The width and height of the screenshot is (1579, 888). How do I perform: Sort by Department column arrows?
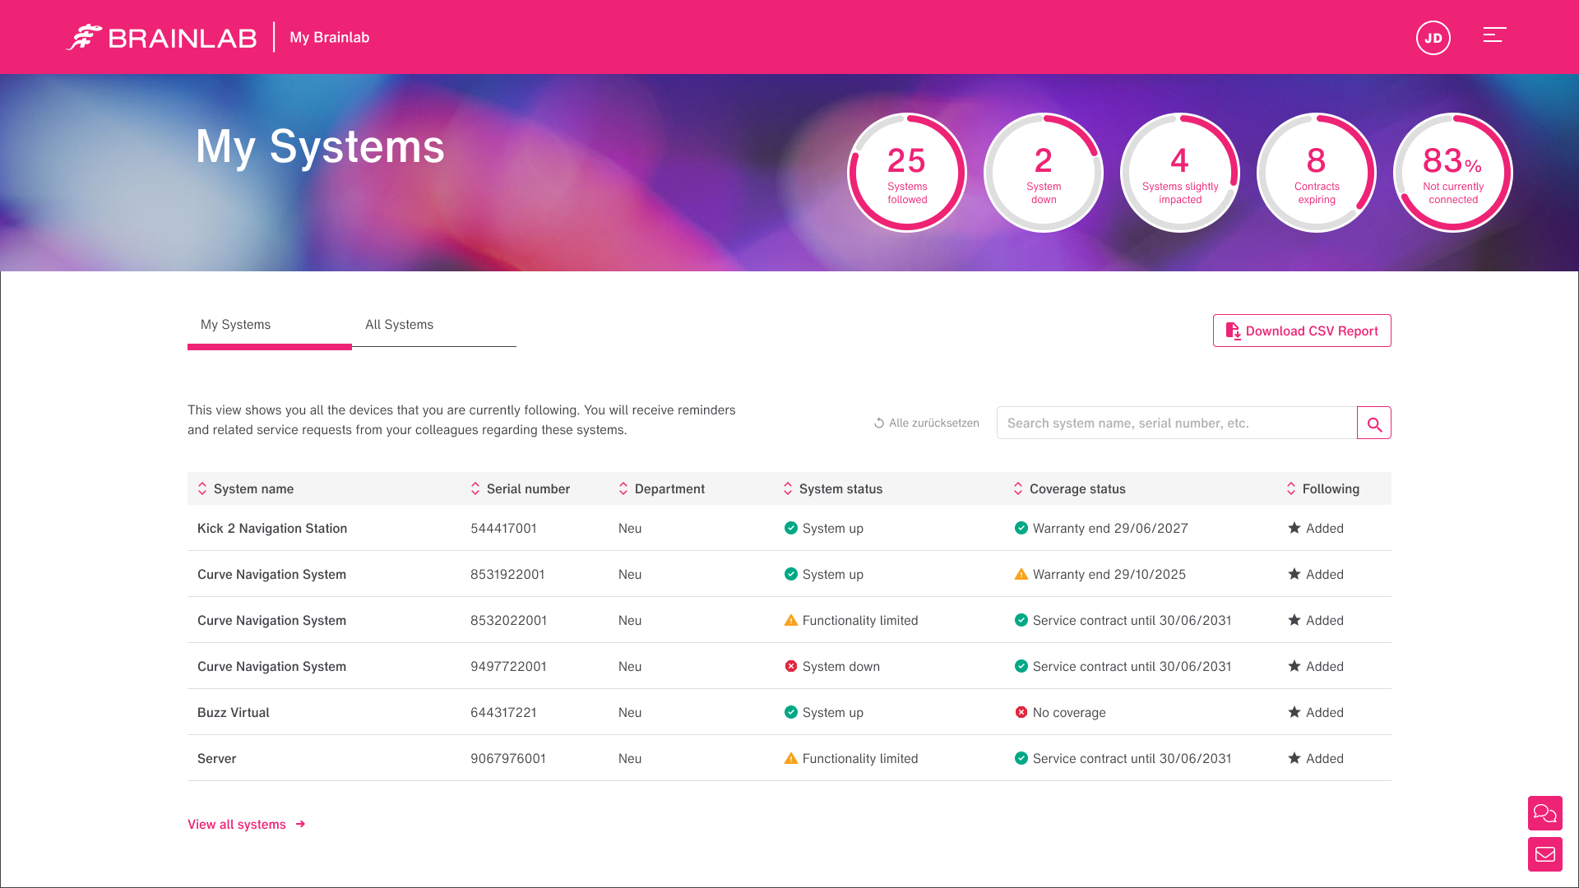pyautogui.click(x=623, y=488)
